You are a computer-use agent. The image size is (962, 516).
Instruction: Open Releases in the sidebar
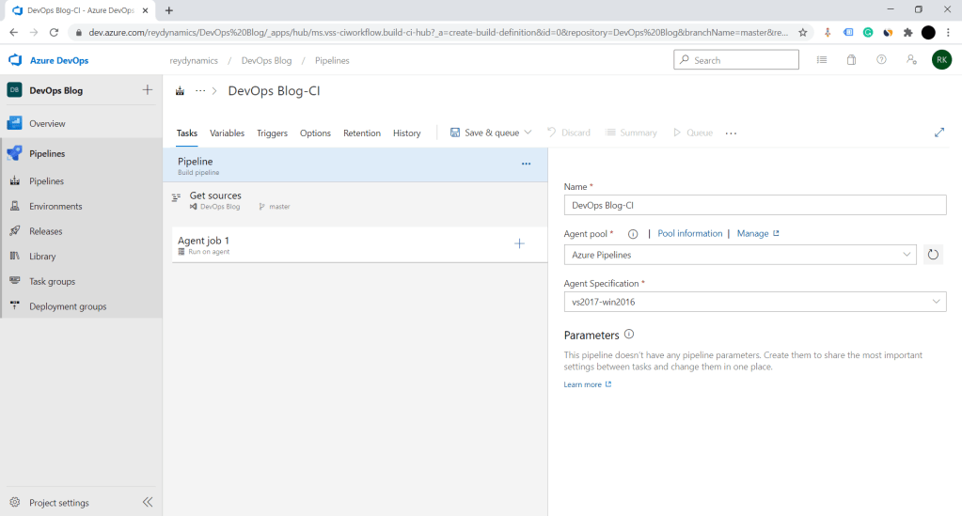[46, 231]
